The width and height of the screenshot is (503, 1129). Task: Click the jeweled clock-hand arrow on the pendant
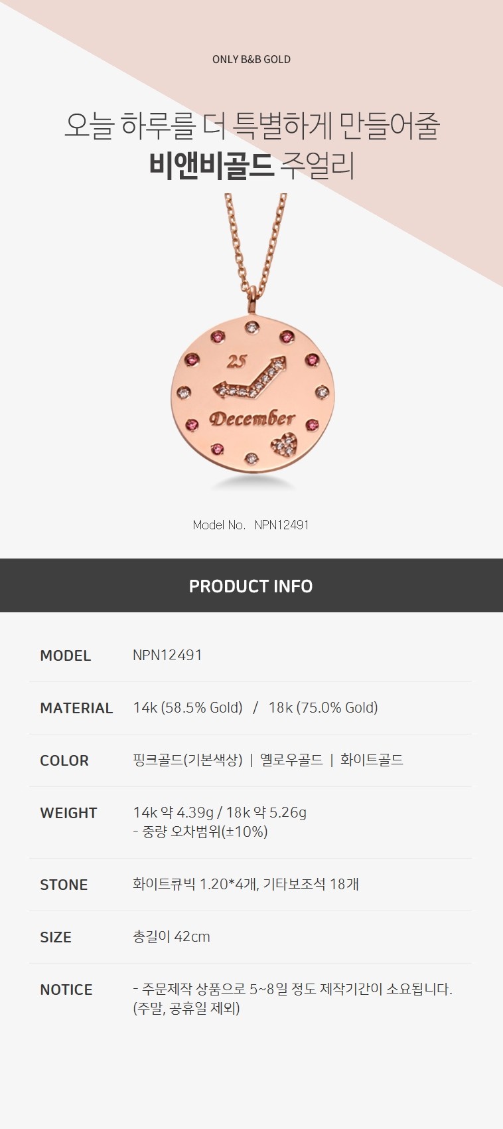250,381
